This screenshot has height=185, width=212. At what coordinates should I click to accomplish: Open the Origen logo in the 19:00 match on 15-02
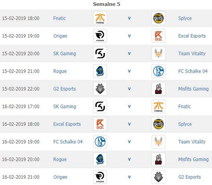tap(100, 36)
